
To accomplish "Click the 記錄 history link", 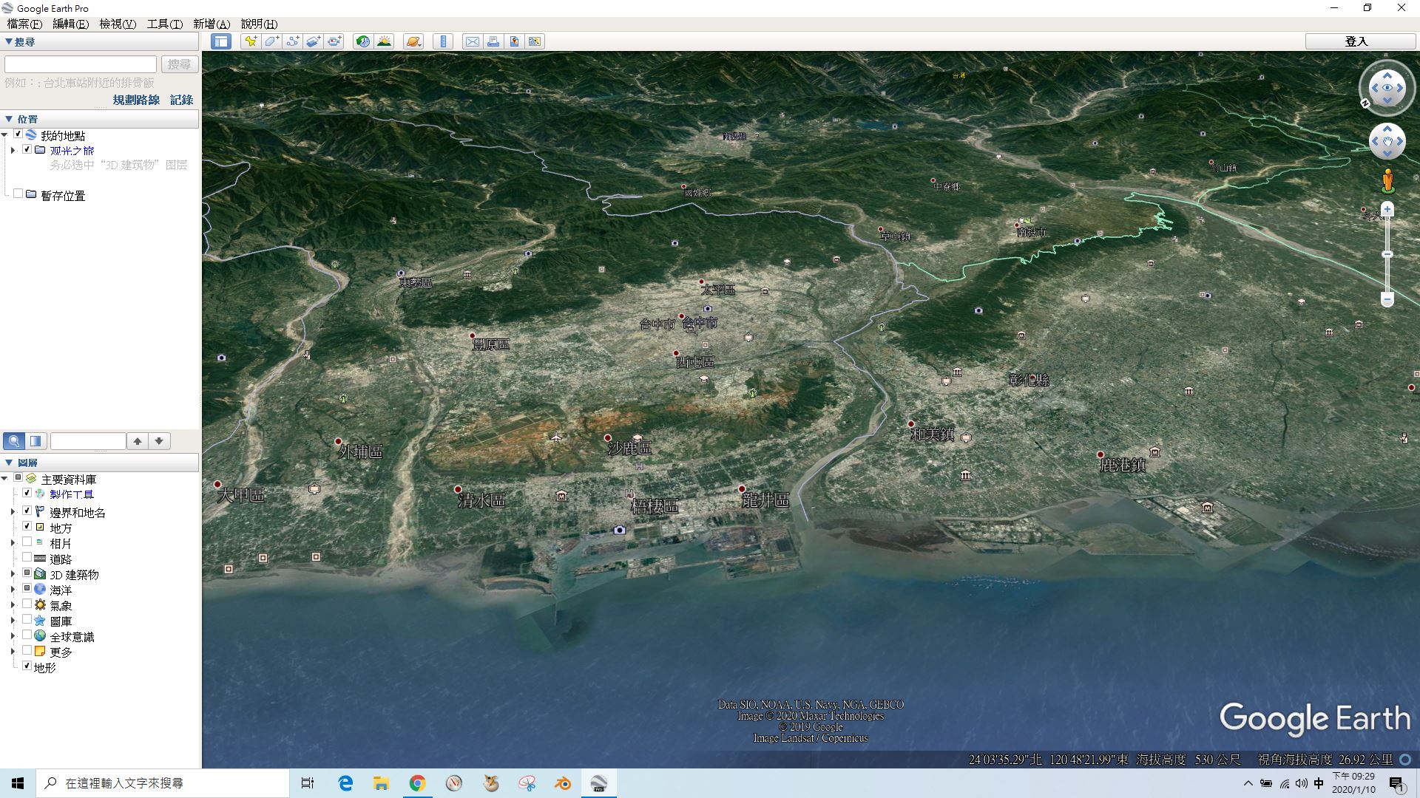I will pos(181,100).
